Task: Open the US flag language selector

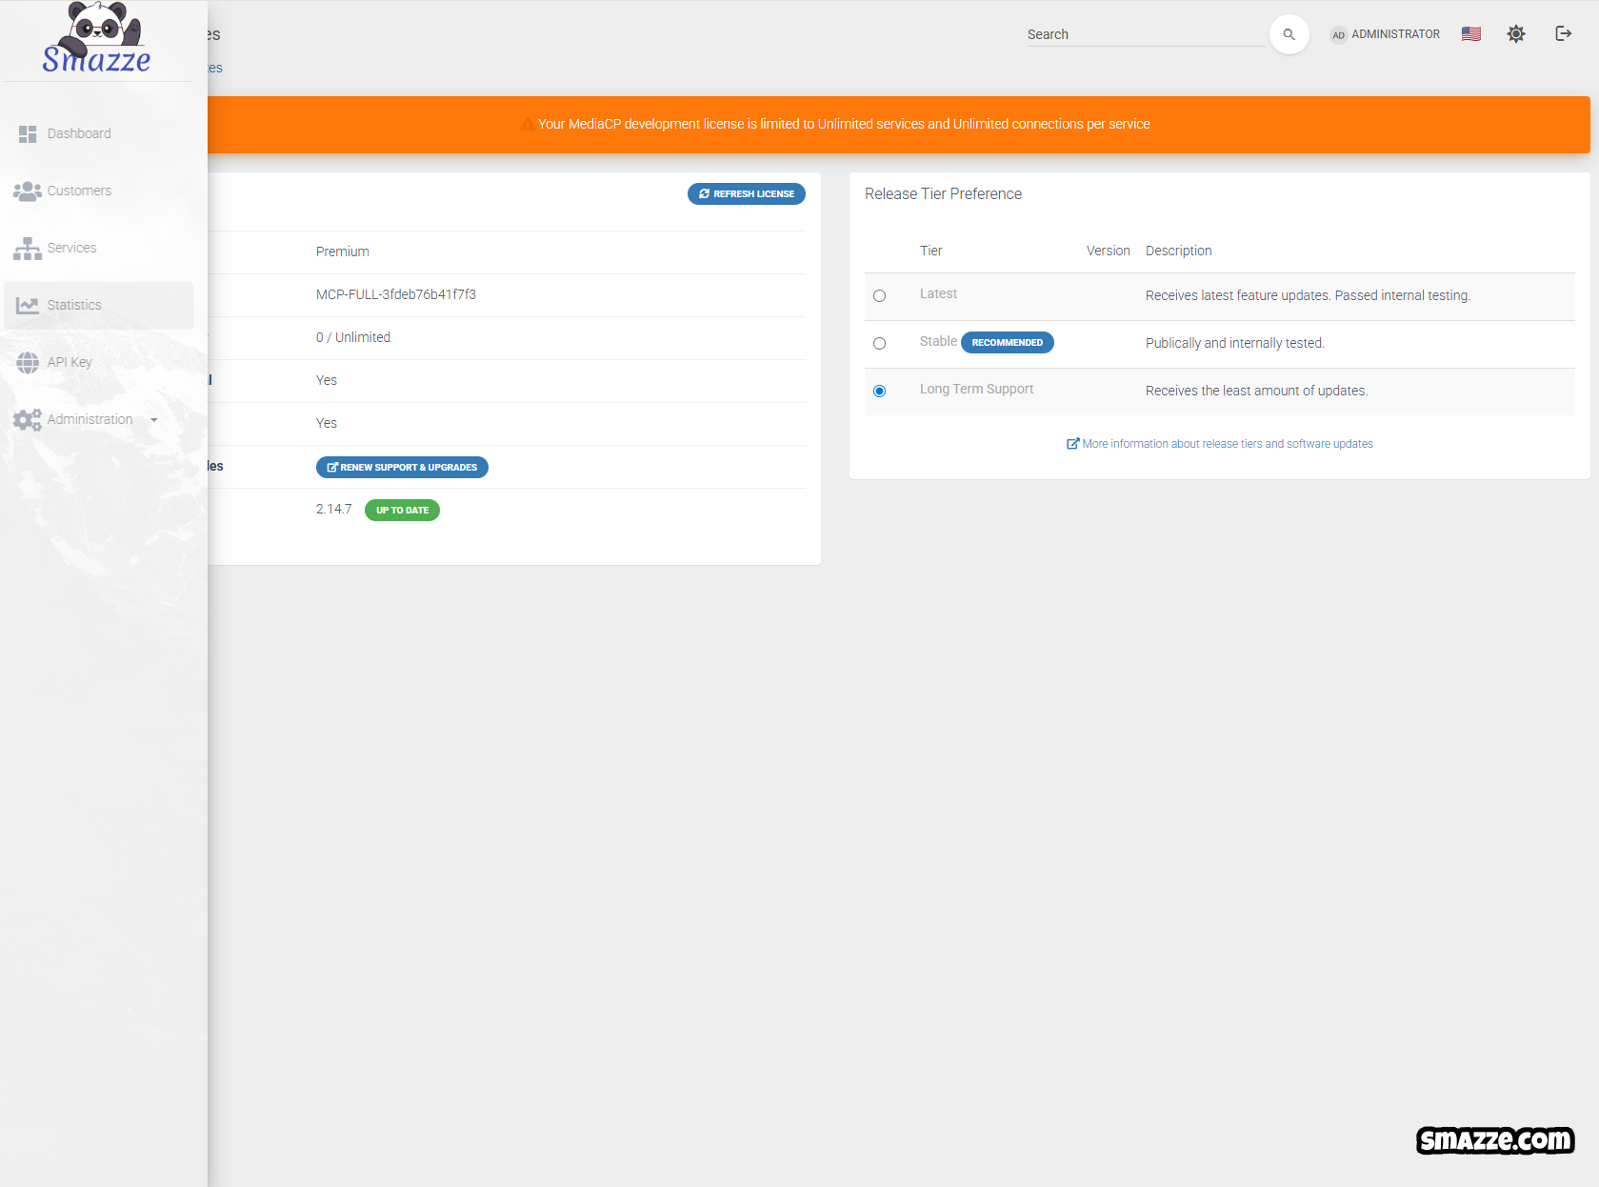Action: pyautogui.click(x=1470, y=34)
